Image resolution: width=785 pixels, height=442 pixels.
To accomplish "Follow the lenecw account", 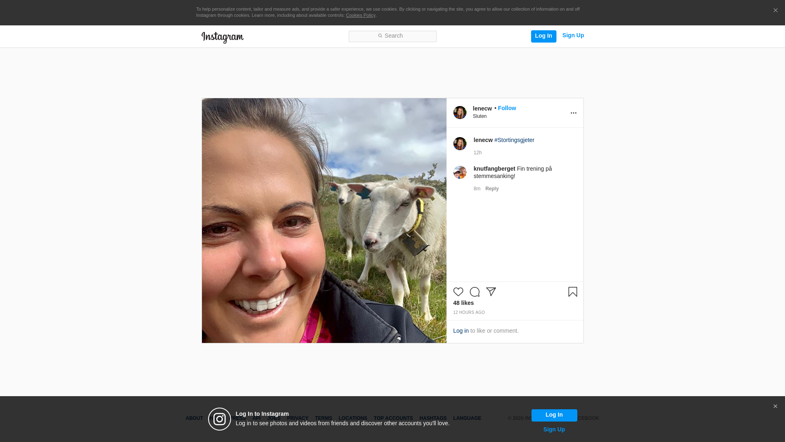I will tap(507, 108).
